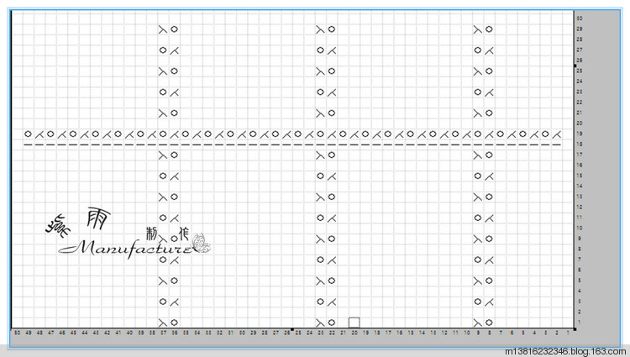Viewport: 630px width, 357px height.
Task: Click the decrease symbol in row 11, column 22
Action: point(332,218)
